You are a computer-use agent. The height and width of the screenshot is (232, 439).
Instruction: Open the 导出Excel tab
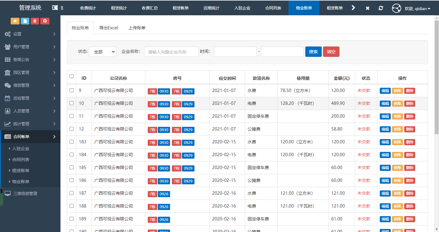pos(109,28)
